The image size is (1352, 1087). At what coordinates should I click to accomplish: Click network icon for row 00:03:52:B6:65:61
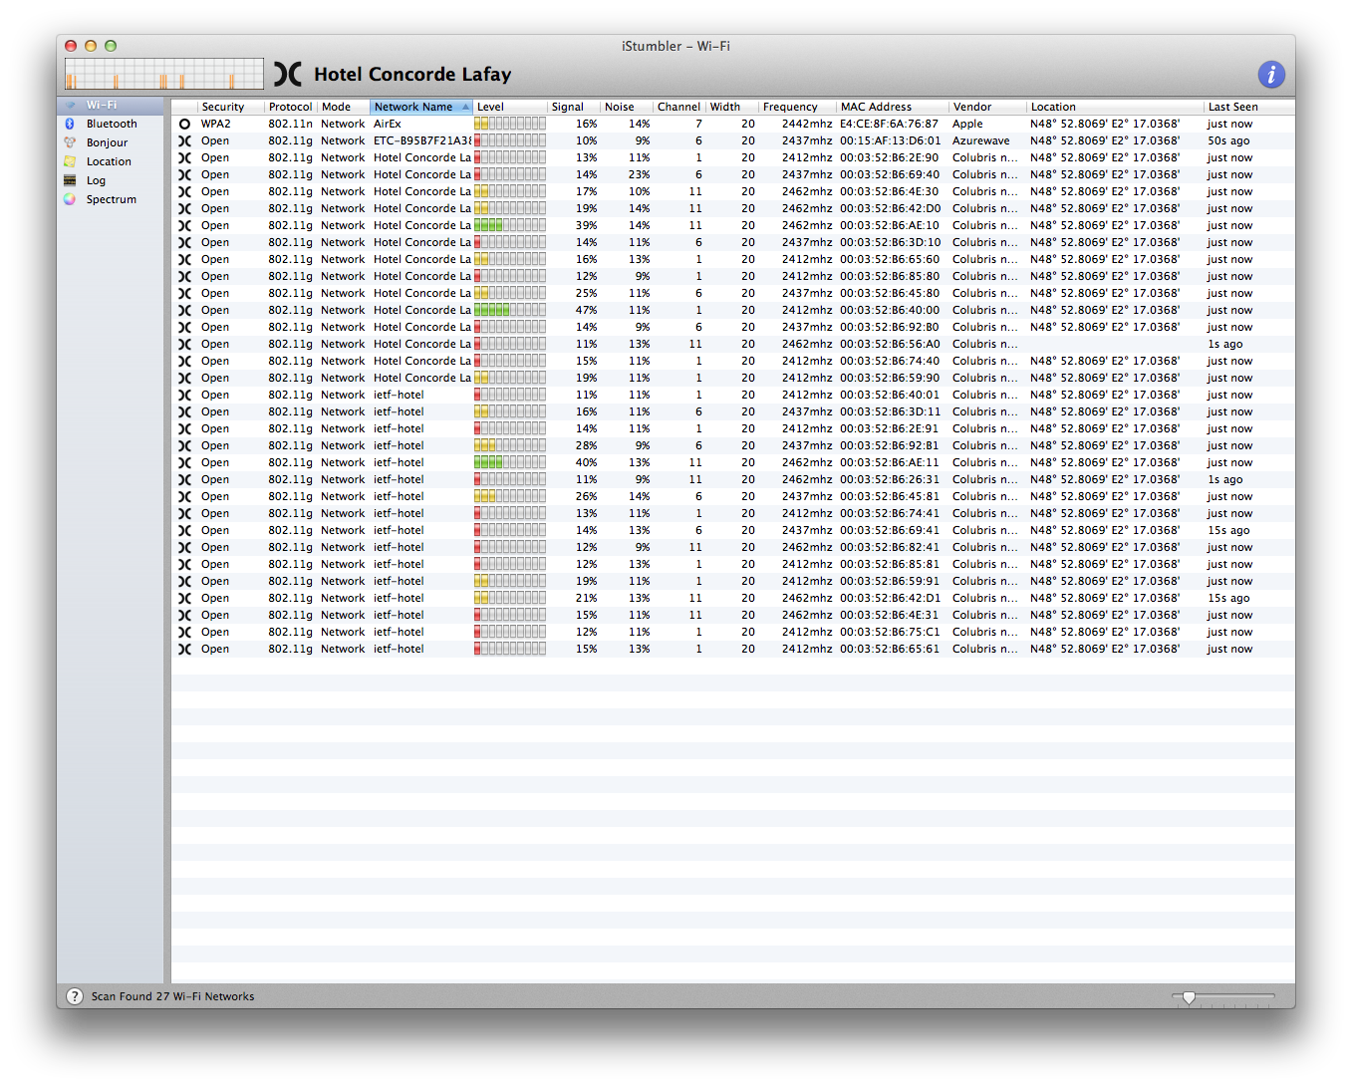coord(184,649)
